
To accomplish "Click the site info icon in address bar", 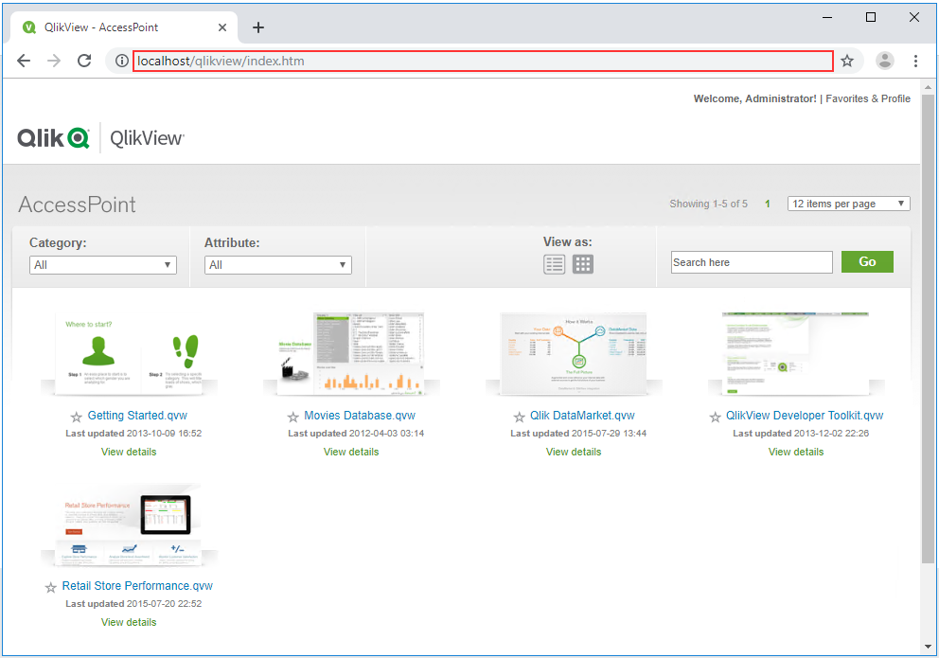I will [x=119, y=60].
